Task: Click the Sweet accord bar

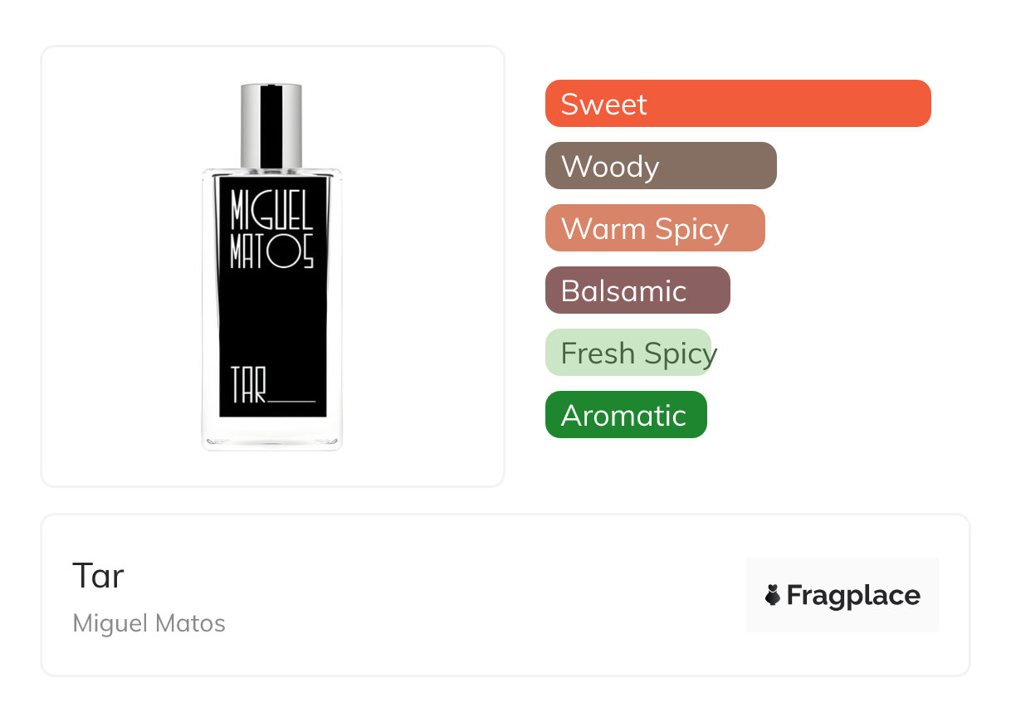Action: tap(737, 104)
